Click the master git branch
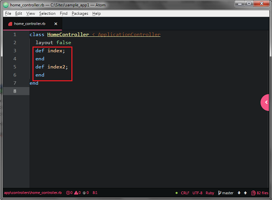Viewport: 272px width, 200px height. click(x=226, y=193)
